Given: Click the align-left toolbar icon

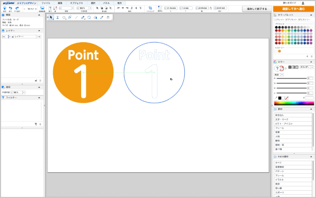Looking at the screenshot, I should click(x=118, y=8).
